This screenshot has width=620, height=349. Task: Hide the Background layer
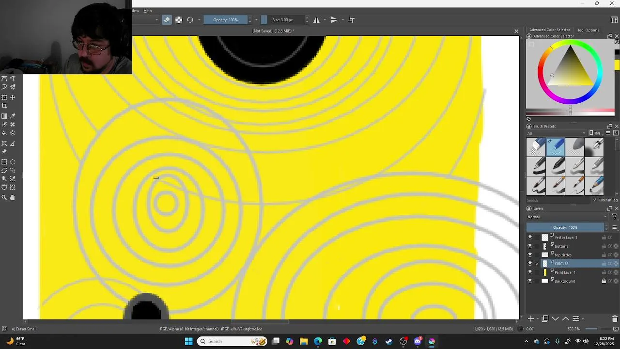coord(529,281)
